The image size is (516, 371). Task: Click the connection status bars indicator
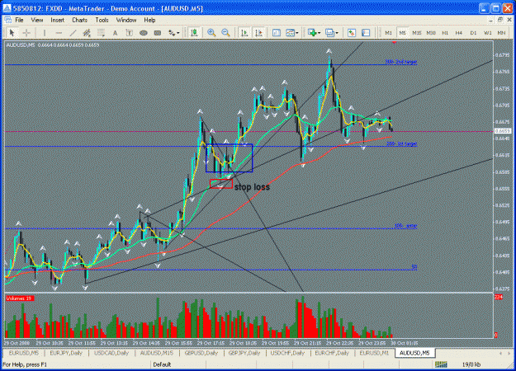point(441,364)
